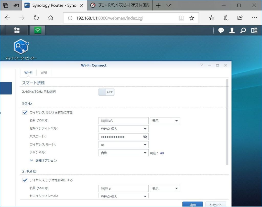Maximize the Wi-Fi Connect window

pos(217,65)
